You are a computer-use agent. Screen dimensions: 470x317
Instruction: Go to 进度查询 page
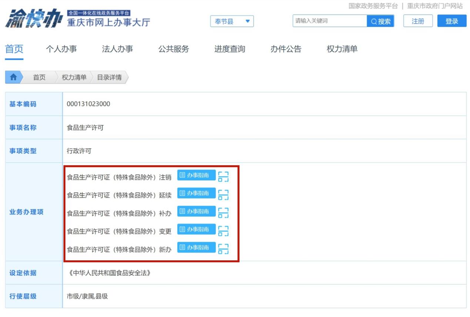230,49
